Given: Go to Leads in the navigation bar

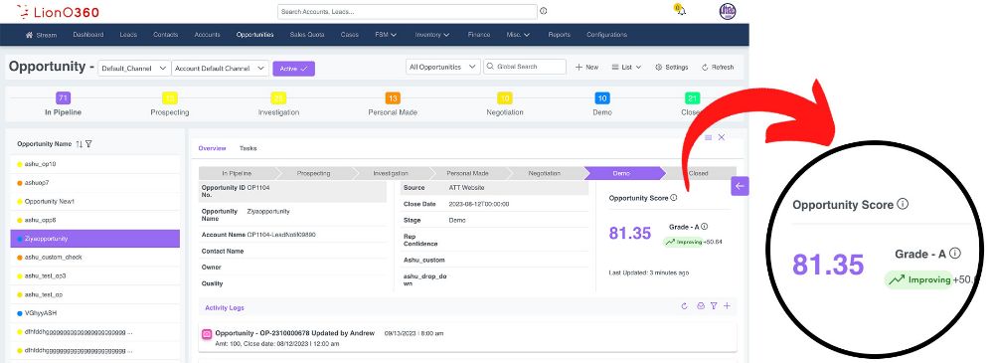Looking at the screenshot, I should (128, 35).
